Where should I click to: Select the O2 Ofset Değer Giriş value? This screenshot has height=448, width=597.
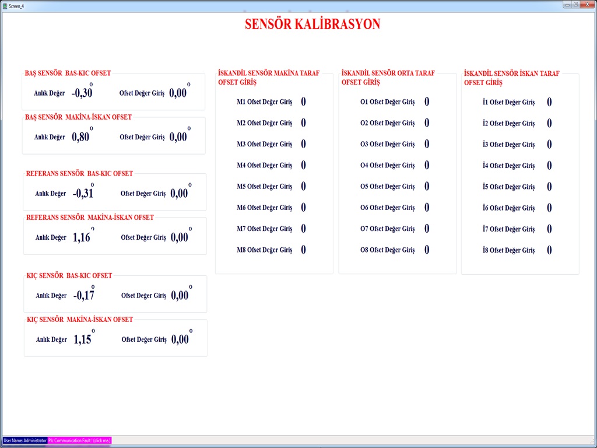click(427, 123)
